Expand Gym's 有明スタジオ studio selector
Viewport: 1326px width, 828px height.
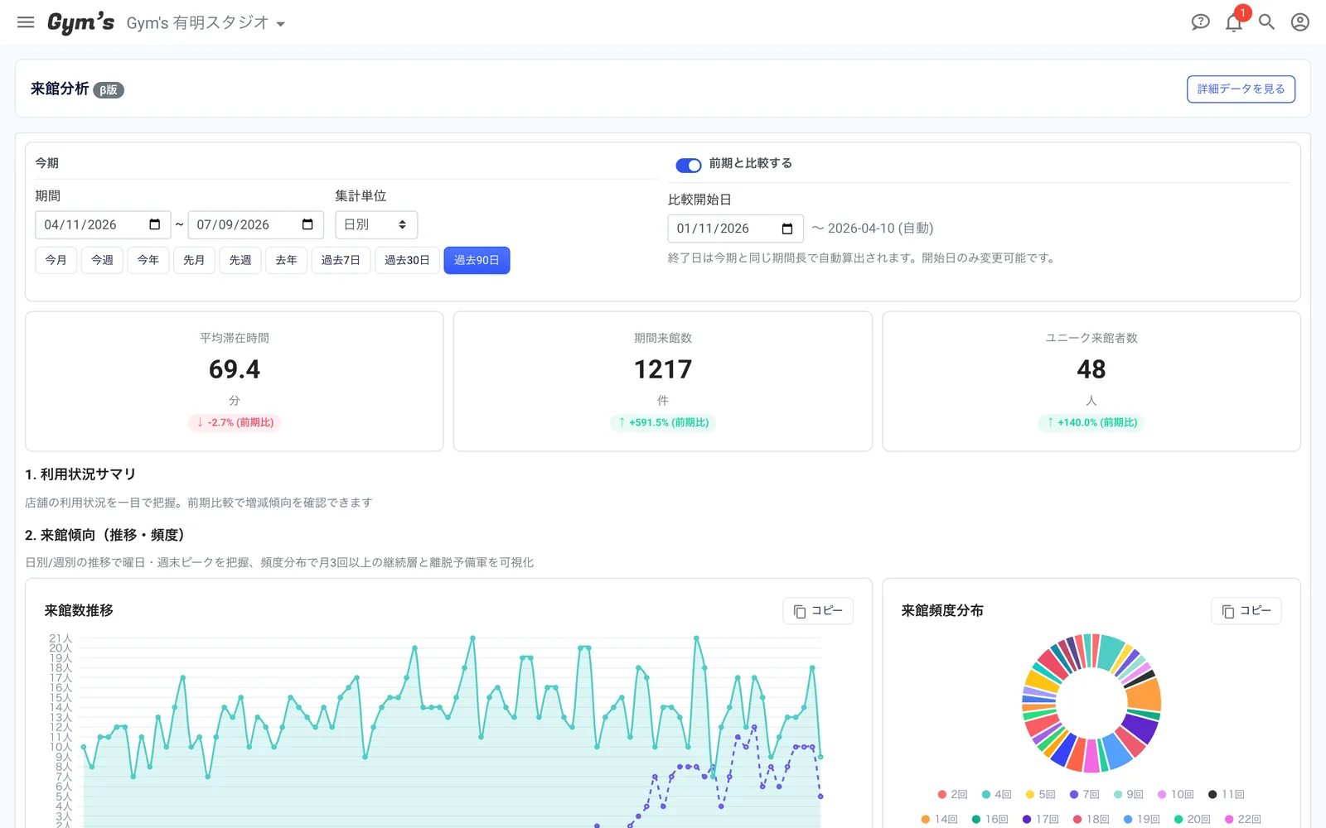pos(206,23)
